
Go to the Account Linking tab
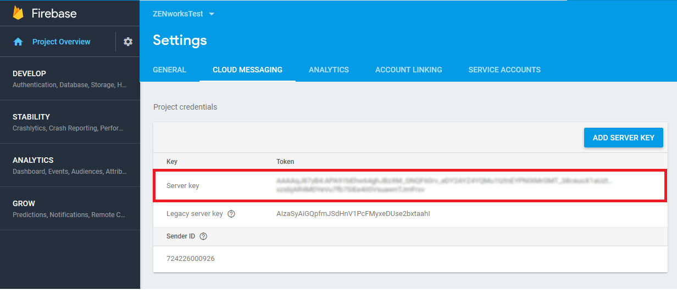pos(408,70)
